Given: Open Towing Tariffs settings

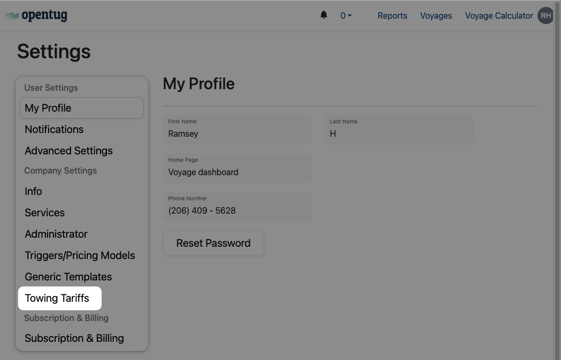Looking at the screenshot, I should [57, 298].
